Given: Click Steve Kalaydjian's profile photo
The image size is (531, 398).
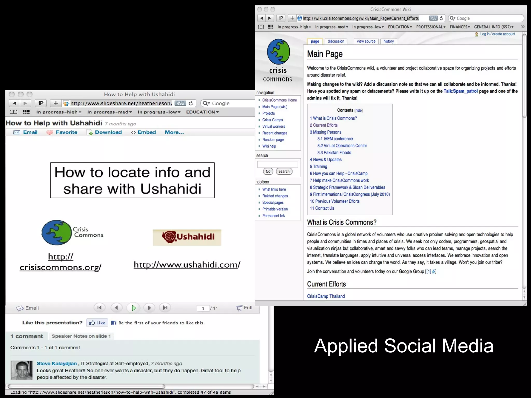Looking at the screenshot, I should (22, 370).
